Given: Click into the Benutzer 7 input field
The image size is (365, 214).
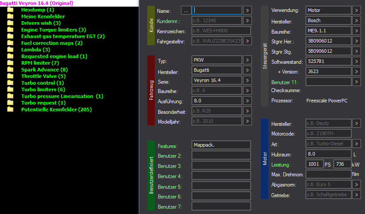Looking at the screenshot, I should tap(221, 206).
